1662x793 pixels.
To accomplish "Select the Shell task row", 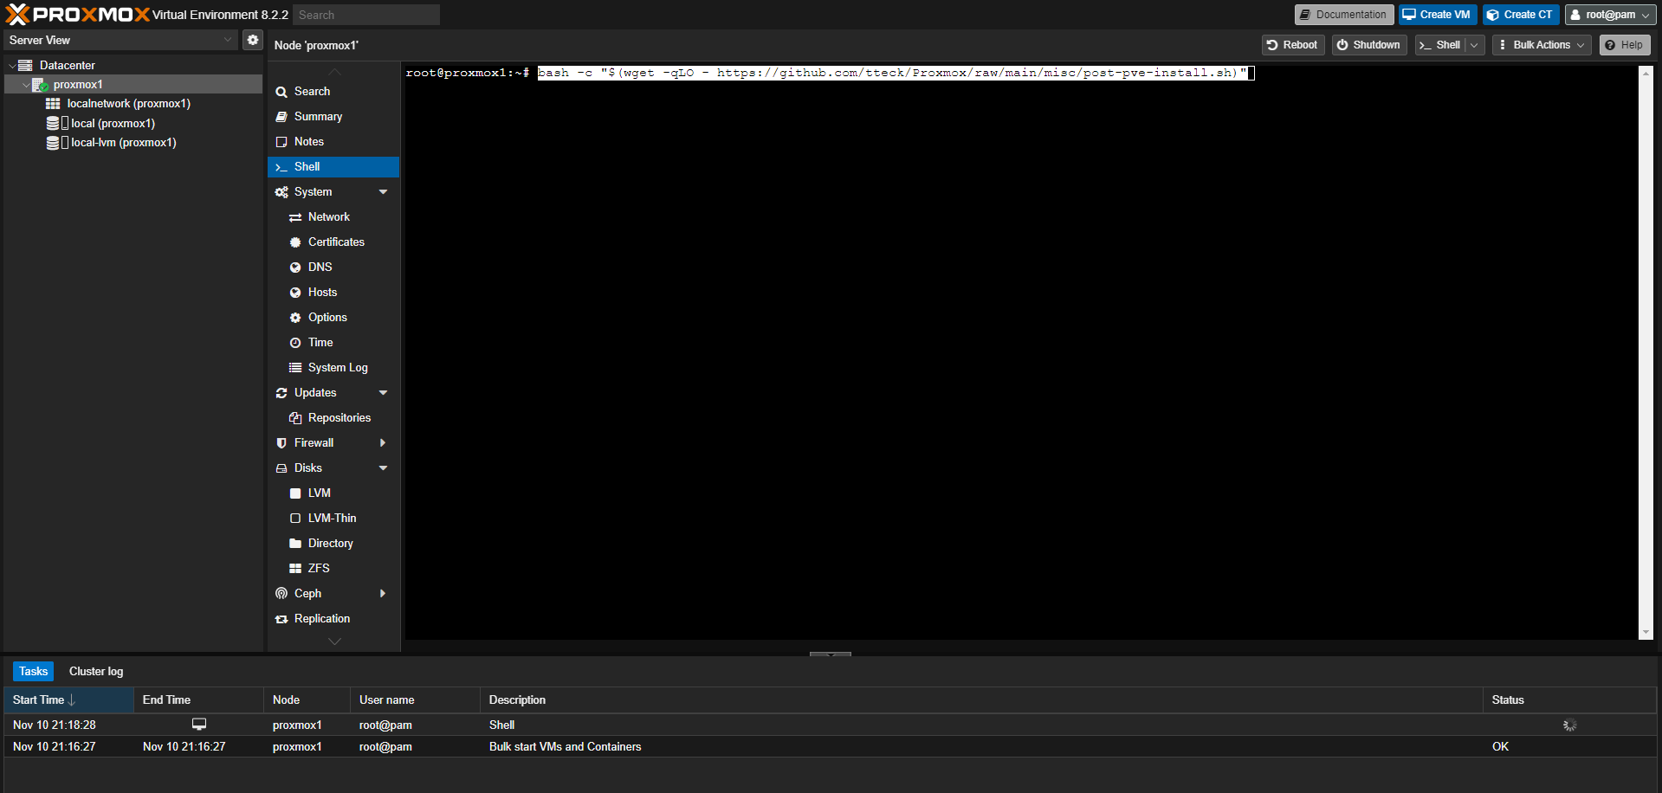I will coord(830,725).
